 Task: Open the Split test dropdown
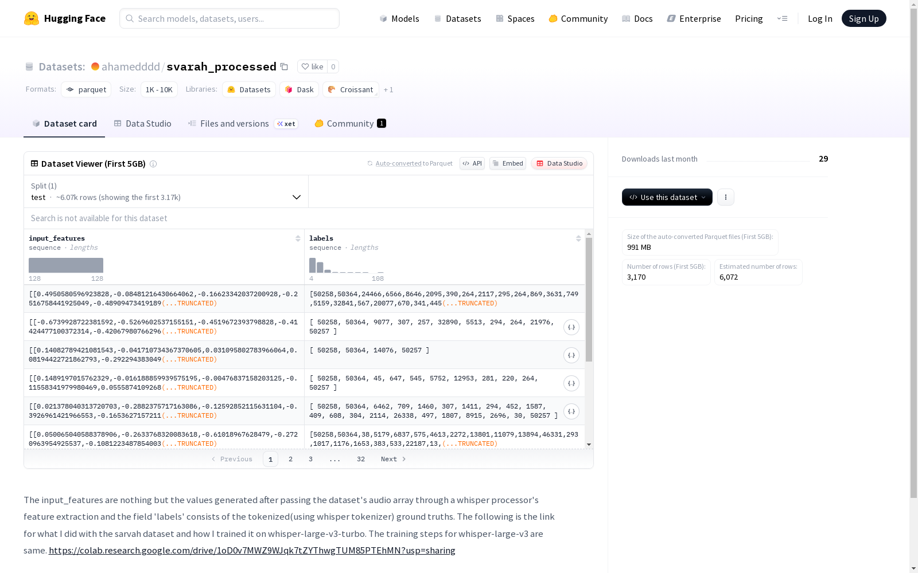coord(166,191)
